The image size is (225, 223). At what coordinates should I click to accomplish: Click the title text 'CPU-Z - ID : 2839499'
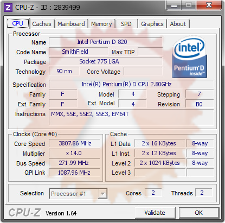tap(48, 8)
